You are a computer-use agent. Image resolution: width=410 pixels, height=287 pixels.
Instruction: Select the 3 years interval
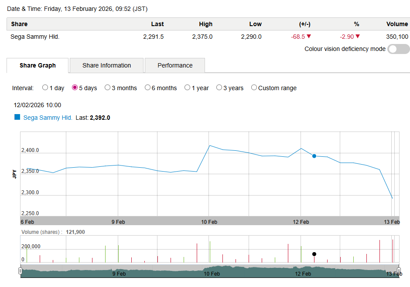click(x=219, y=88)
